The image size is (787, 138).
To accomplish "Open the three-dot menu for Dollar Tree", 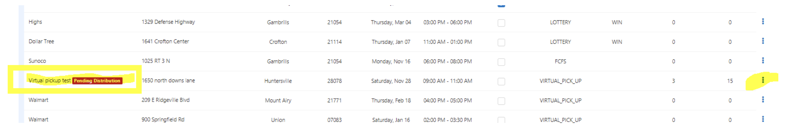I will point(763,41).
